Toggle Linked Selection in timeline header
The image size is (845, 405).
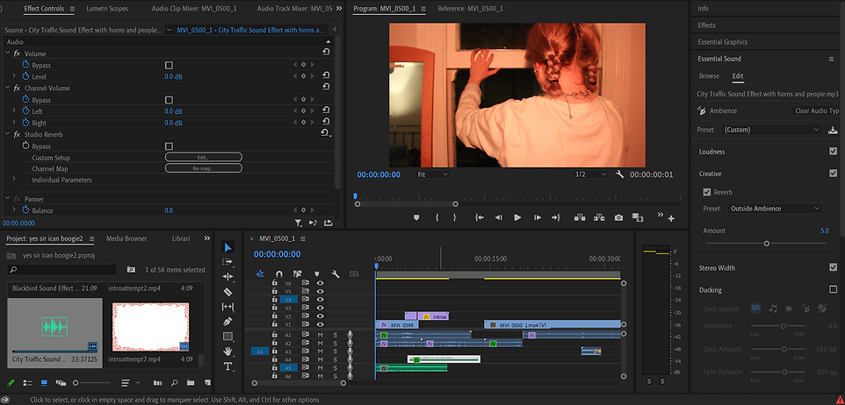point(298,274)
